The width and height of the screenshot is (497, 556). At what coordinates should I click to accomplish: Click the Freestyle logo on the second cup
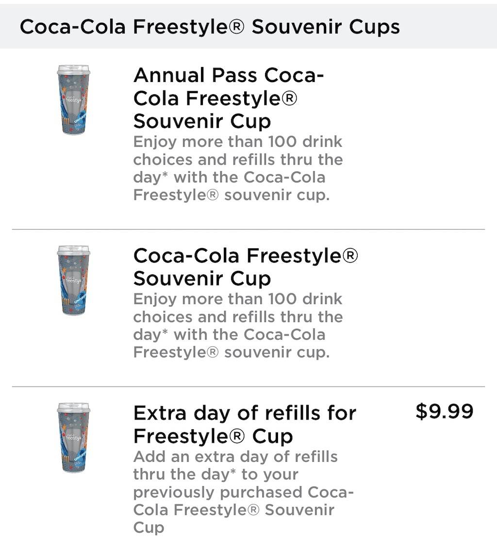click(x=72, y=278)
